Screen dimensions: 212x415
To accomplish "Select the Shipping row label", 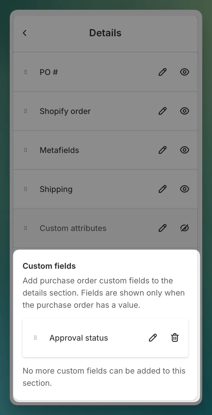I will point(56,189).
